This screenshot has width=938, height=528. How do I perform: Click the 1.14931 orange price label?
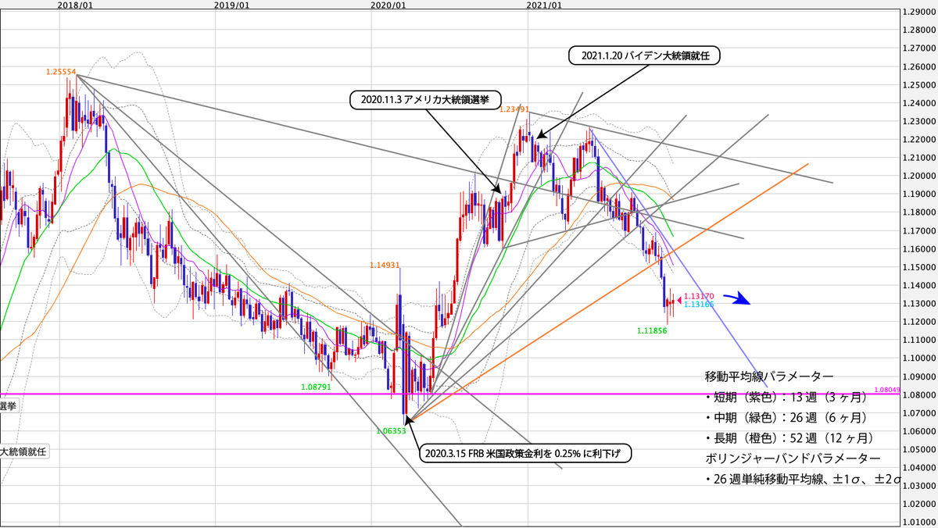tap(385, 266)
